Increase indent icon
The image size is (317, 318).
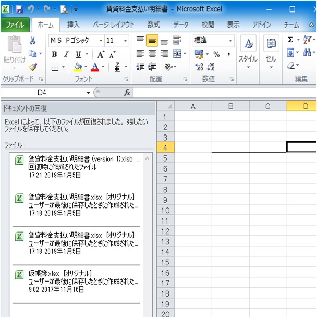pos(152,67)
